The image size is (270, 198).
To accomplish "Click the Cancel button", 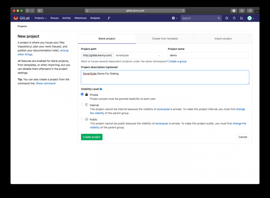I will point(243,137).
